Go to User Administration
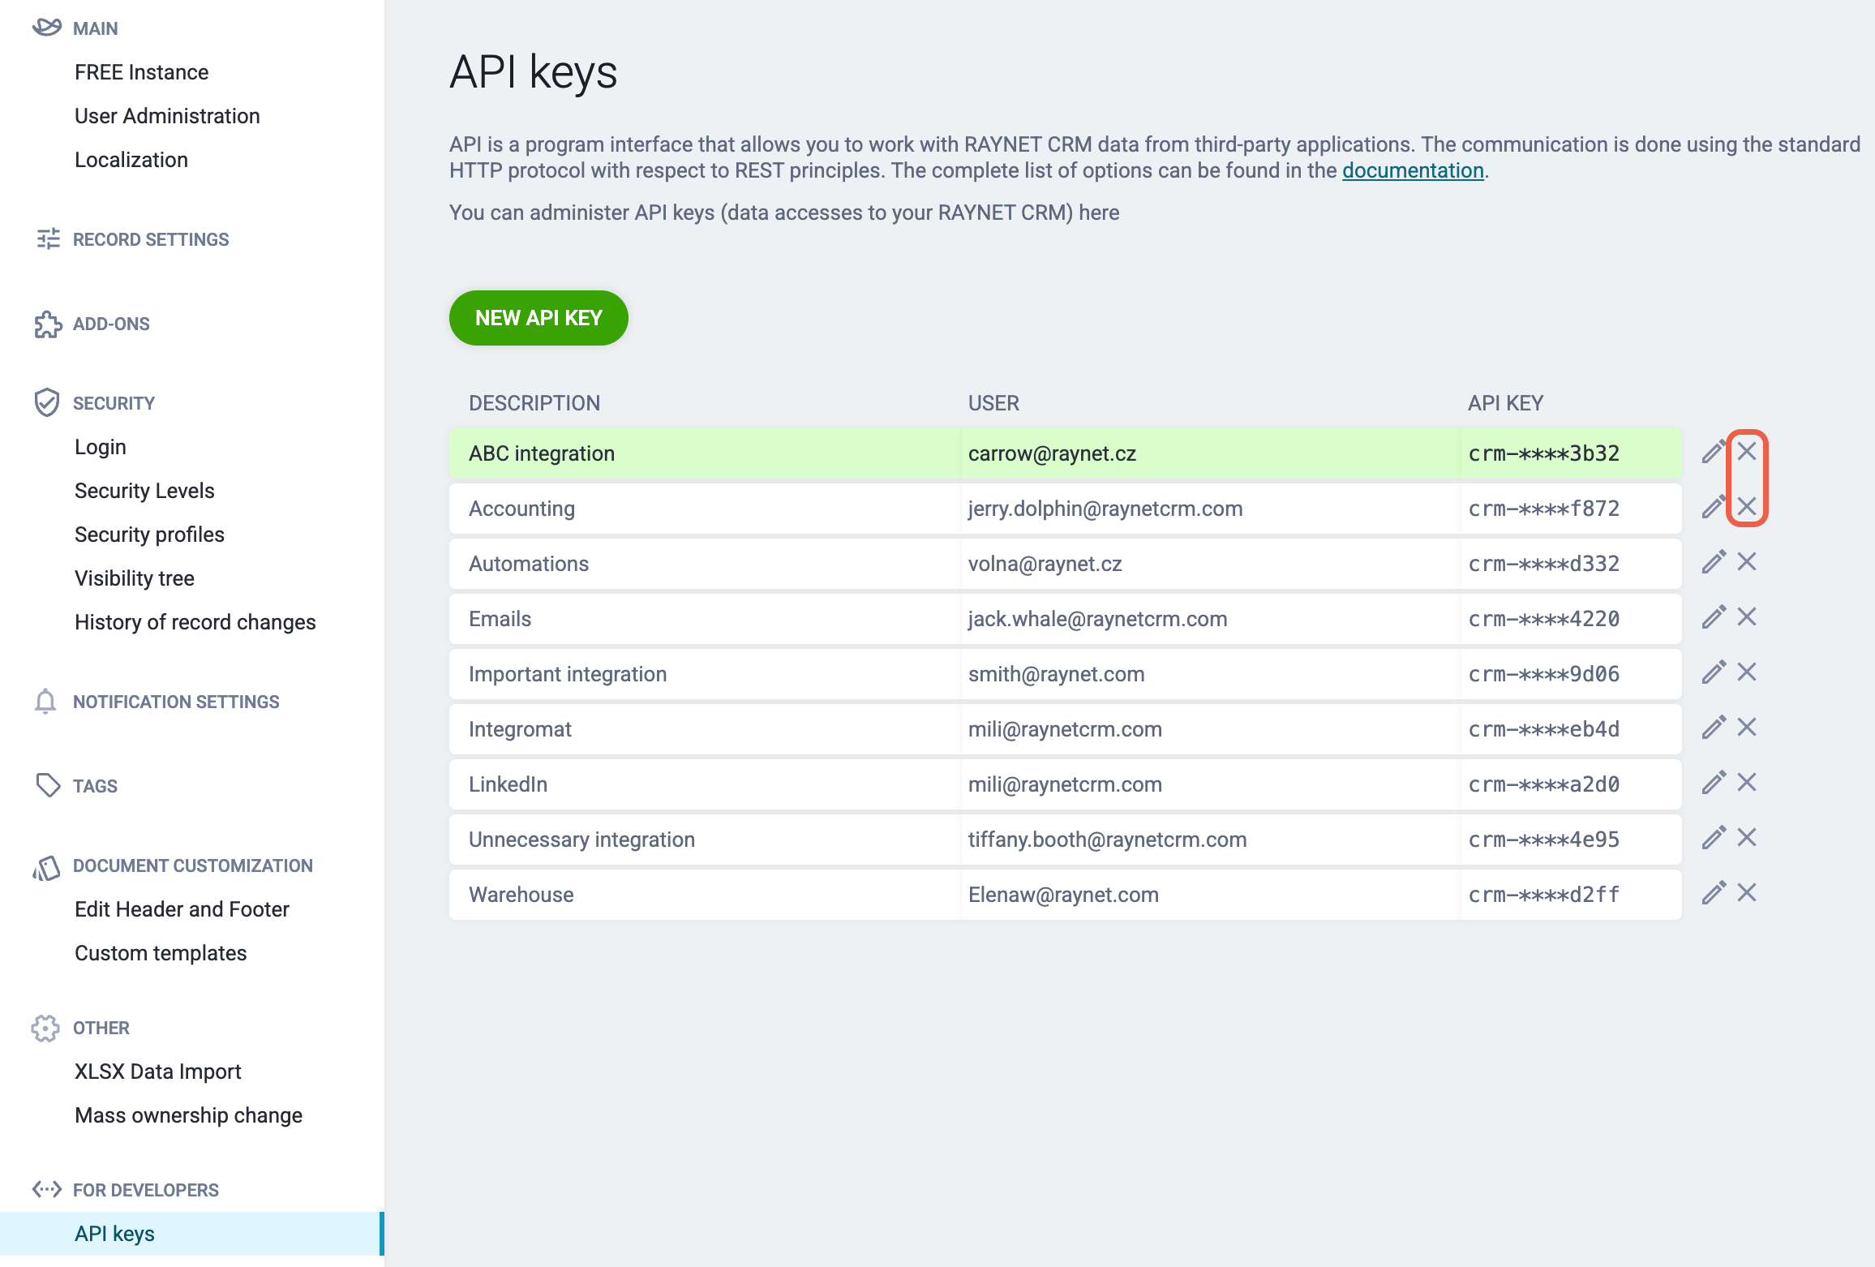 click(167, 116)
